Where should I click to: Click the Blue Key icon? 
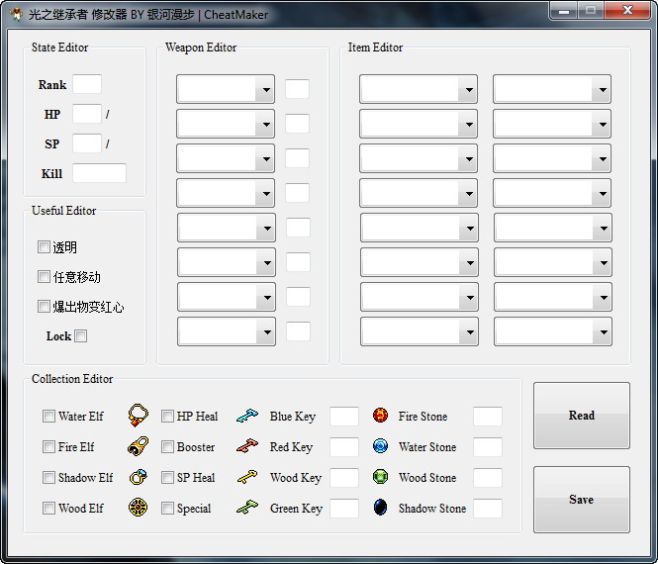tap(247, 417)
